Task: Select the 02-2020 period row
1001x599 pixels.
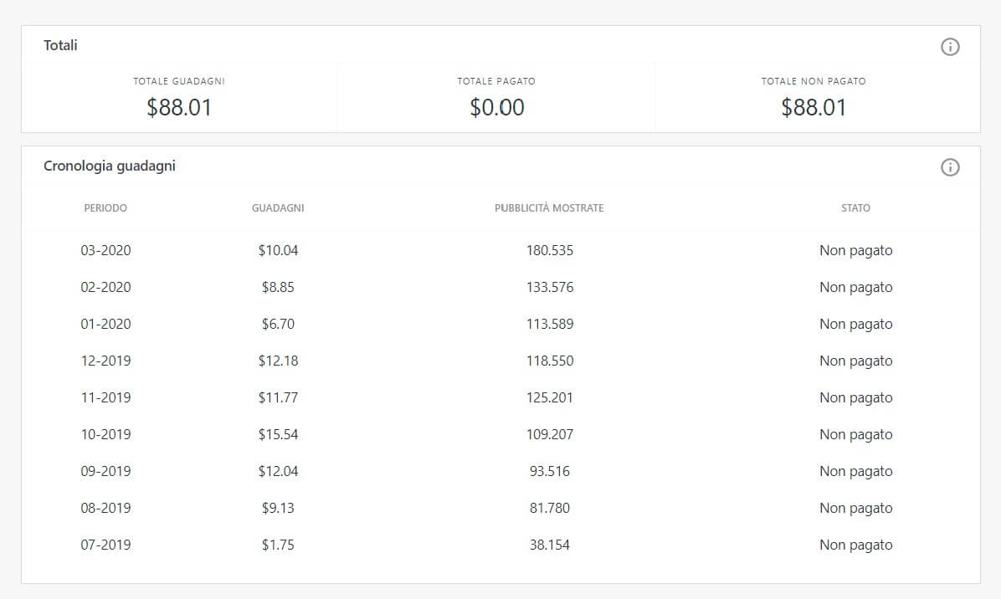Action: pyautogui.click(x=105, y=287)
